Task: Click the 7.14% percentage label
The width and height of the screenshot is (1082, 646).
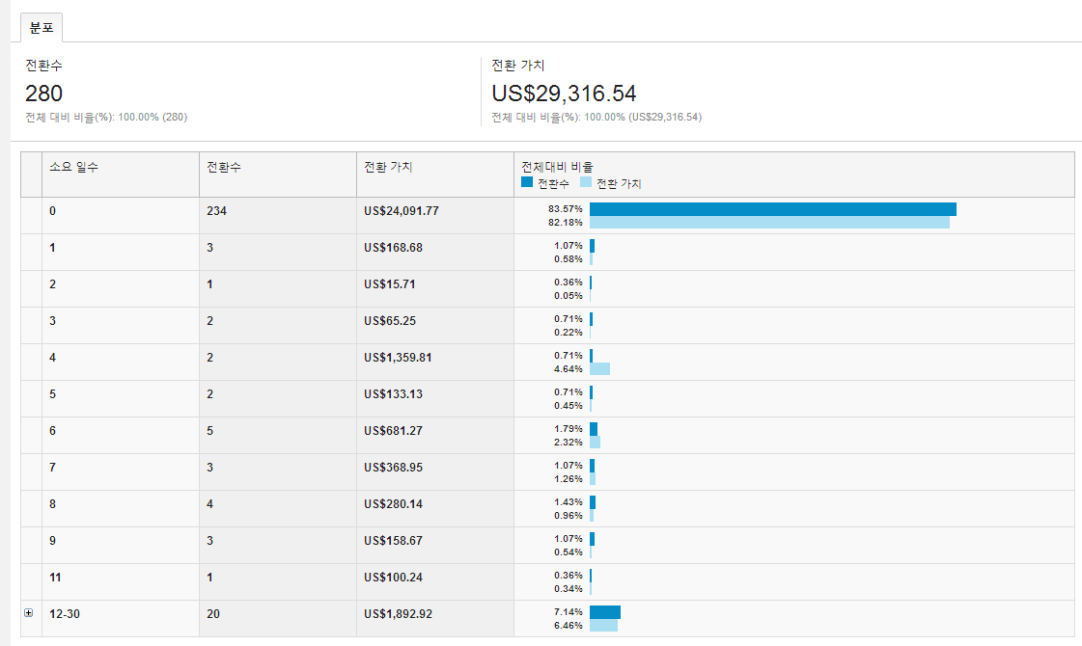Action: point(569,611)
